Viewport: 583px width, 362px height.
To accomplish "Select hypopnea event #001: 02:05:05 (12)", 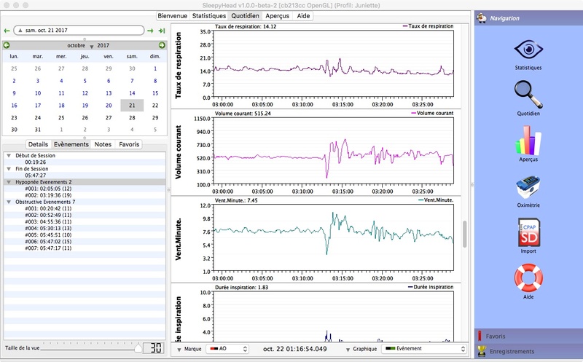I will 48,189.
